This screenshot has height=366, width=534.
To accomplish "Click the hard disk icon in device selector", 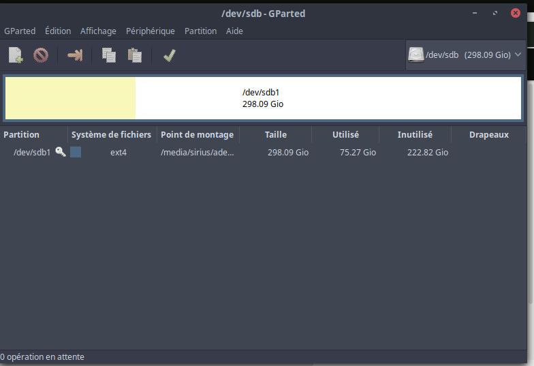I will pyautogui.click(x=415, y=55).
